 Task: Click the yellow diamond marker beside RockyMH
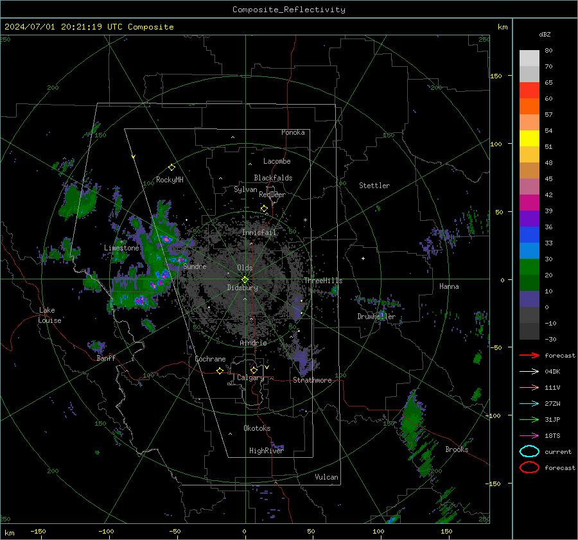coord(171,168)
